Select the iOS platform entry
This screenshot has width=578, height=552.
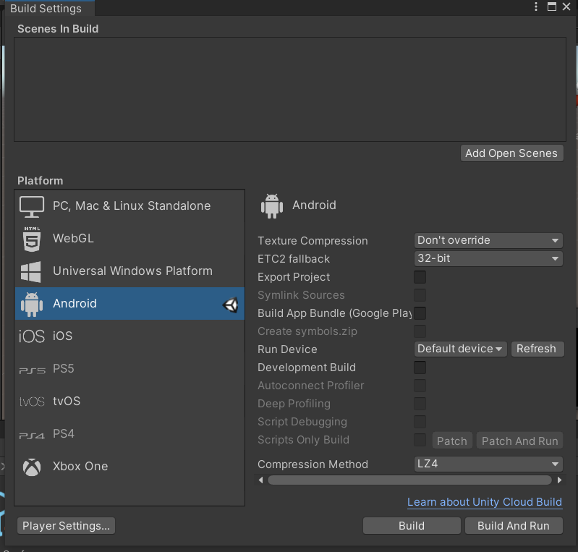[129, 336]
